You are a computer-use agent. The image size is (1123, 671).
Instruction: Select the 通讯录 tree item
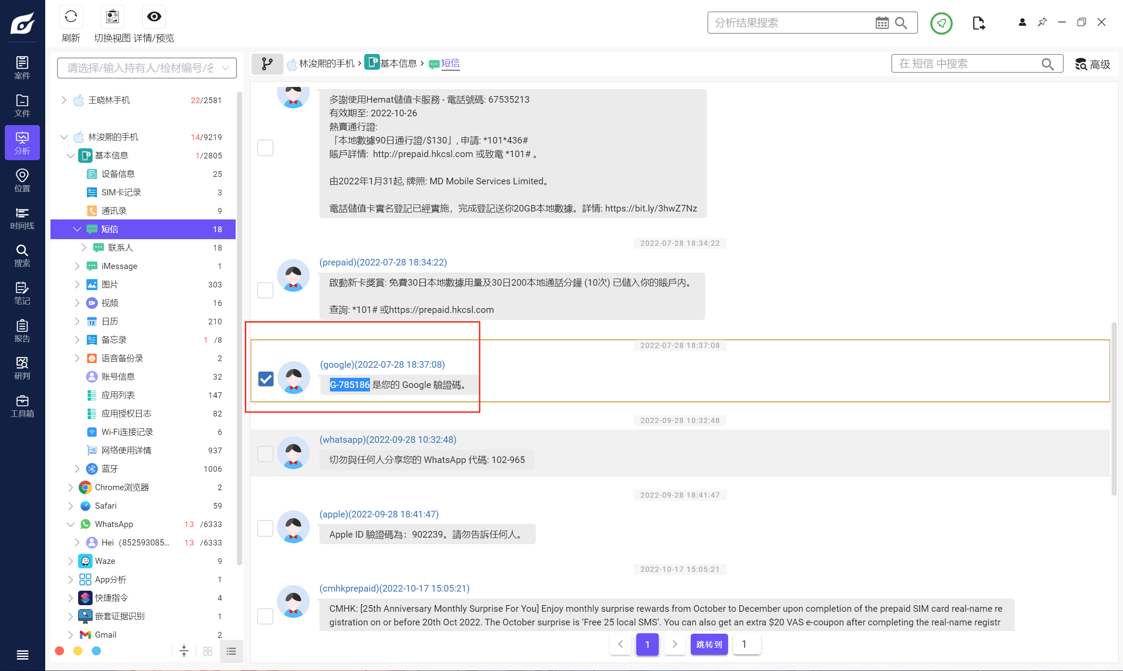(x=114, y=211)
